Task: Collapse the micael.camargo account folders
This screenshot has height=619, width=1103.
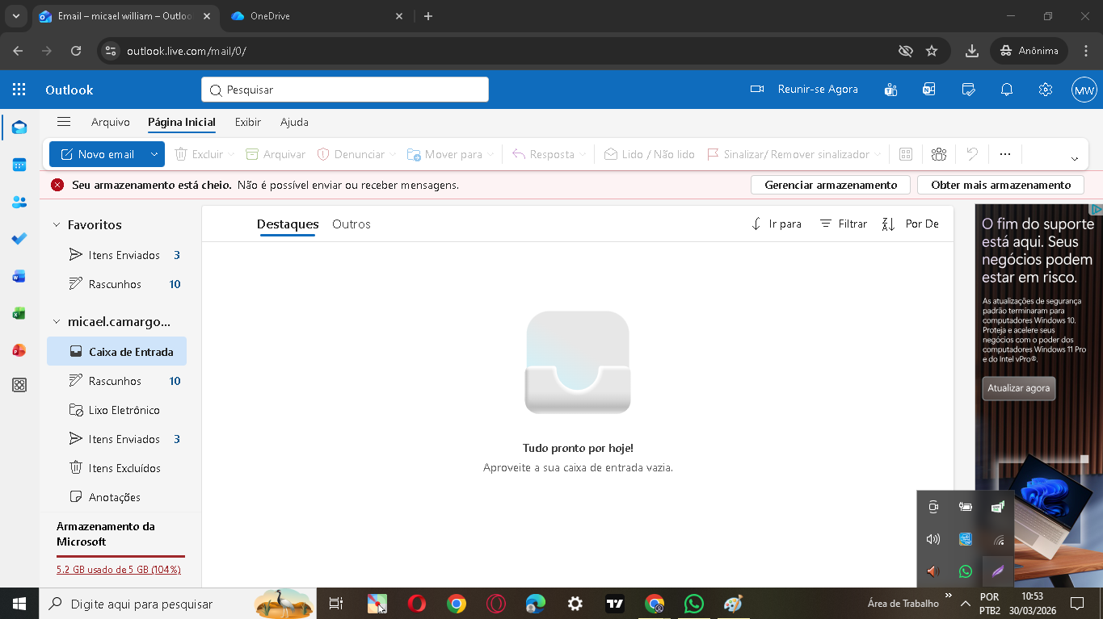Action: [x=57, y=322]
